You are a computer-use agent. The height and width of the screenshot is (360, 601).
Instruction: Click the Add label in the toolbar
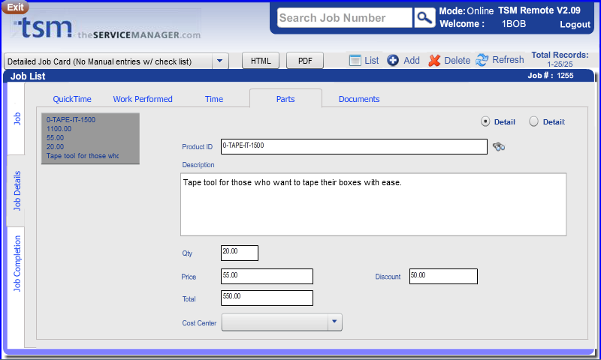pyautogui.click(x=412, y=61)
